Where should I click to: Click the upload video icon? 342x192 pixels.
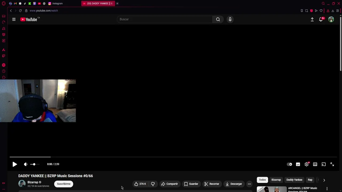312,19
